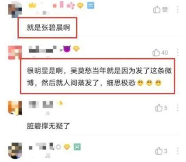Click the comment text '脏碧撑无疑了'
The width and height of the screenshot is (186, 162).
(x=48, y=126)
